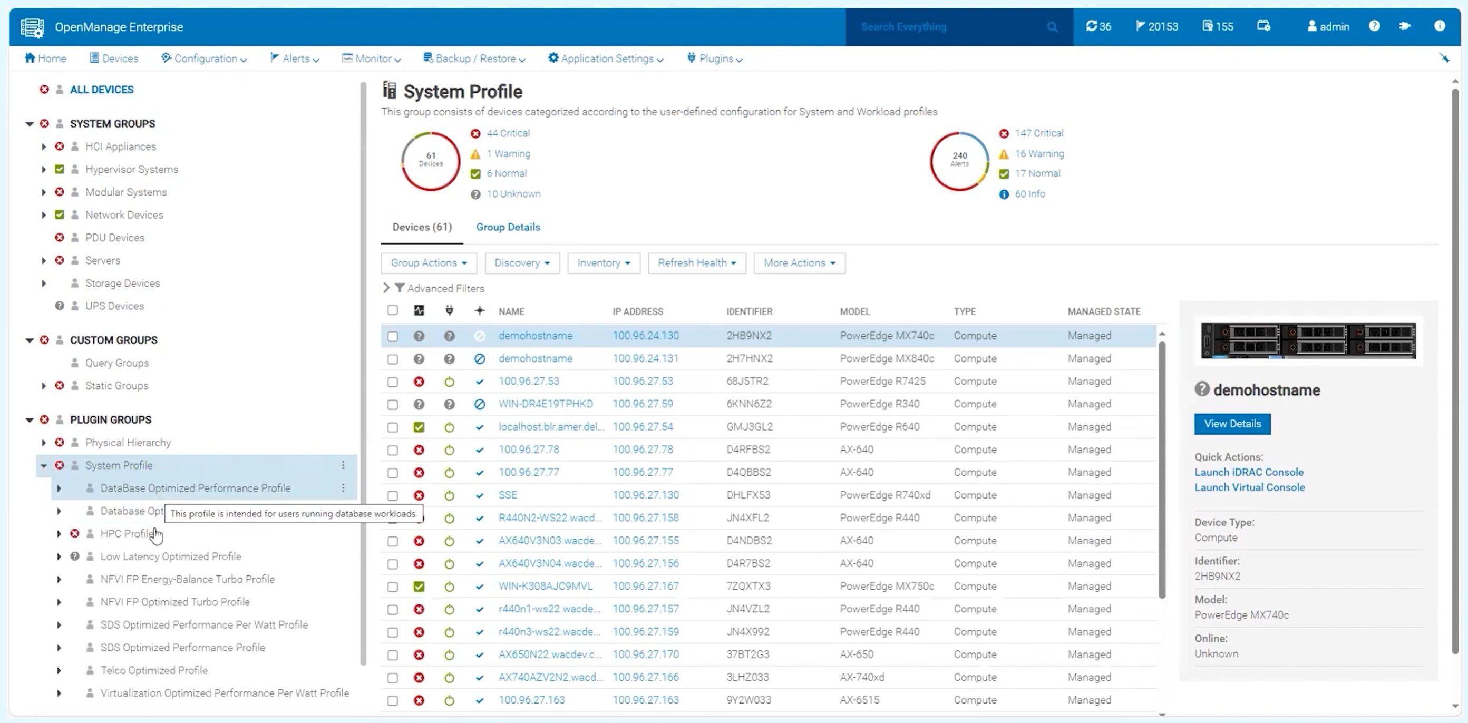Sort by connection state column icon
1468x723 pixels.
click(x=479, y=310)
